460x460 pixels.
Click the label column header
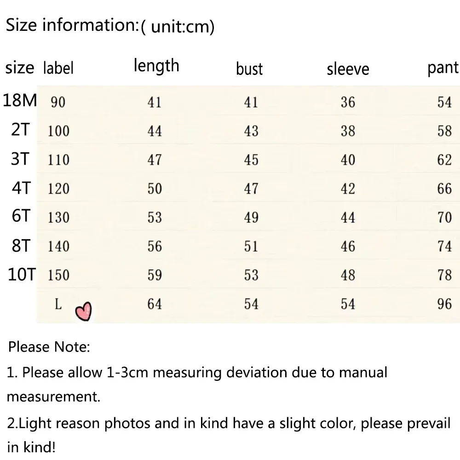tap(58, 68)
